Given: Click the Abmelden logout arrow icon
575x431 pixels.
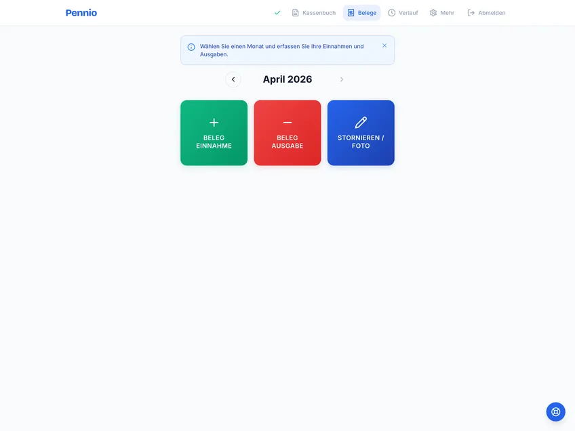Looking at the screenshot, I should 471,13.
